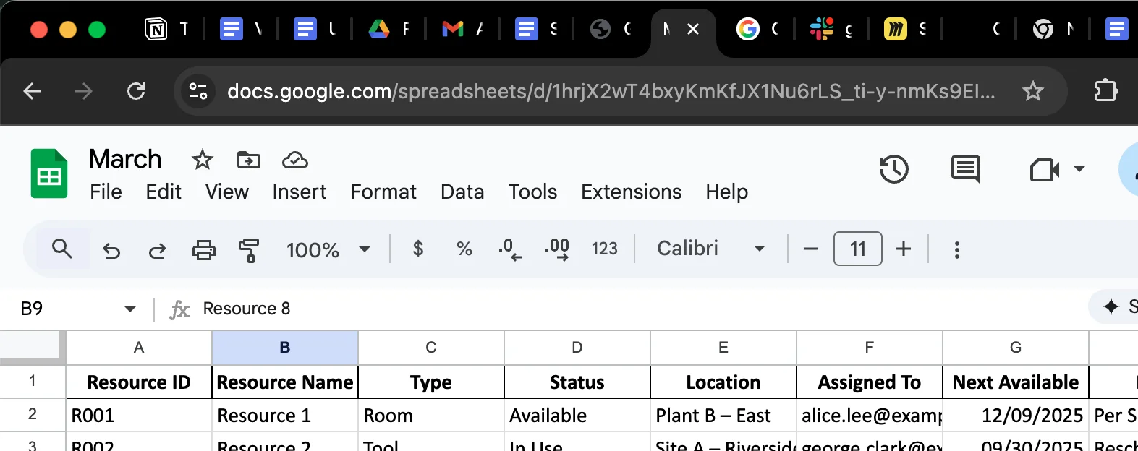View site information icon in address bar
The image size is (1138, 451).
pos(198,91)
